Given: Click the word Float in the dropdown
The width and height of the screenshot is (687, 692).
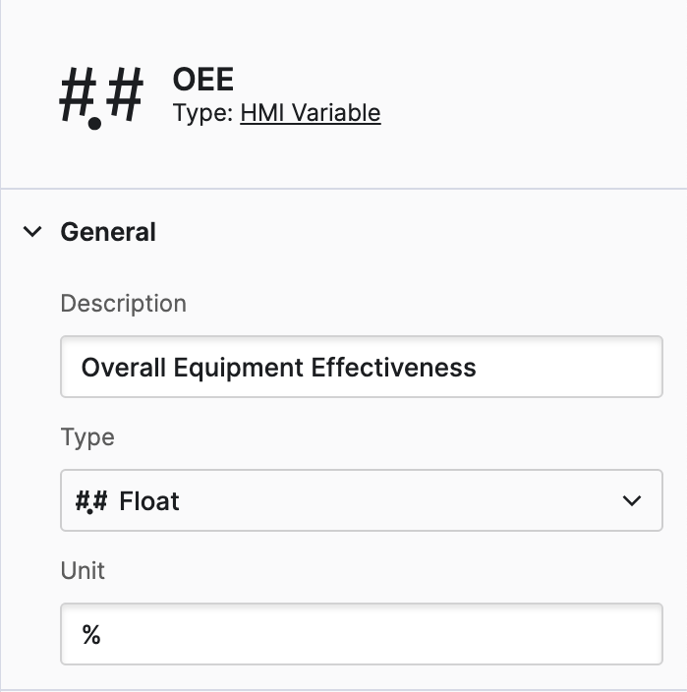Looking at the screenshot, I should (149, 501).
